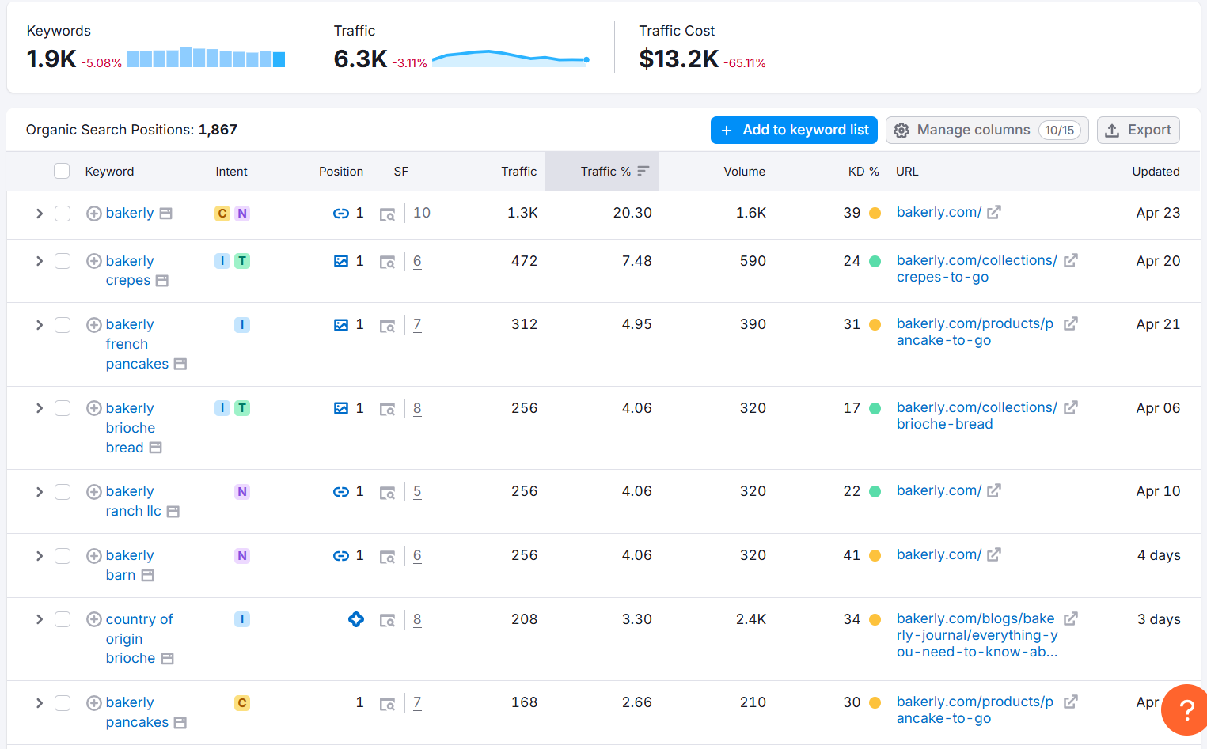Sort table by Volume column header
The height and width of the screenshot is (749, 1207).
745,171
